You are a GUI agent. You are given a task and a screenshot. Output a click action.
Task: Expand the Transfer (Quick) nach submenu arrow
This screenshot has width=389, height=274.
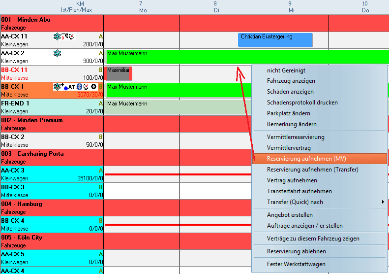[383, 202]
